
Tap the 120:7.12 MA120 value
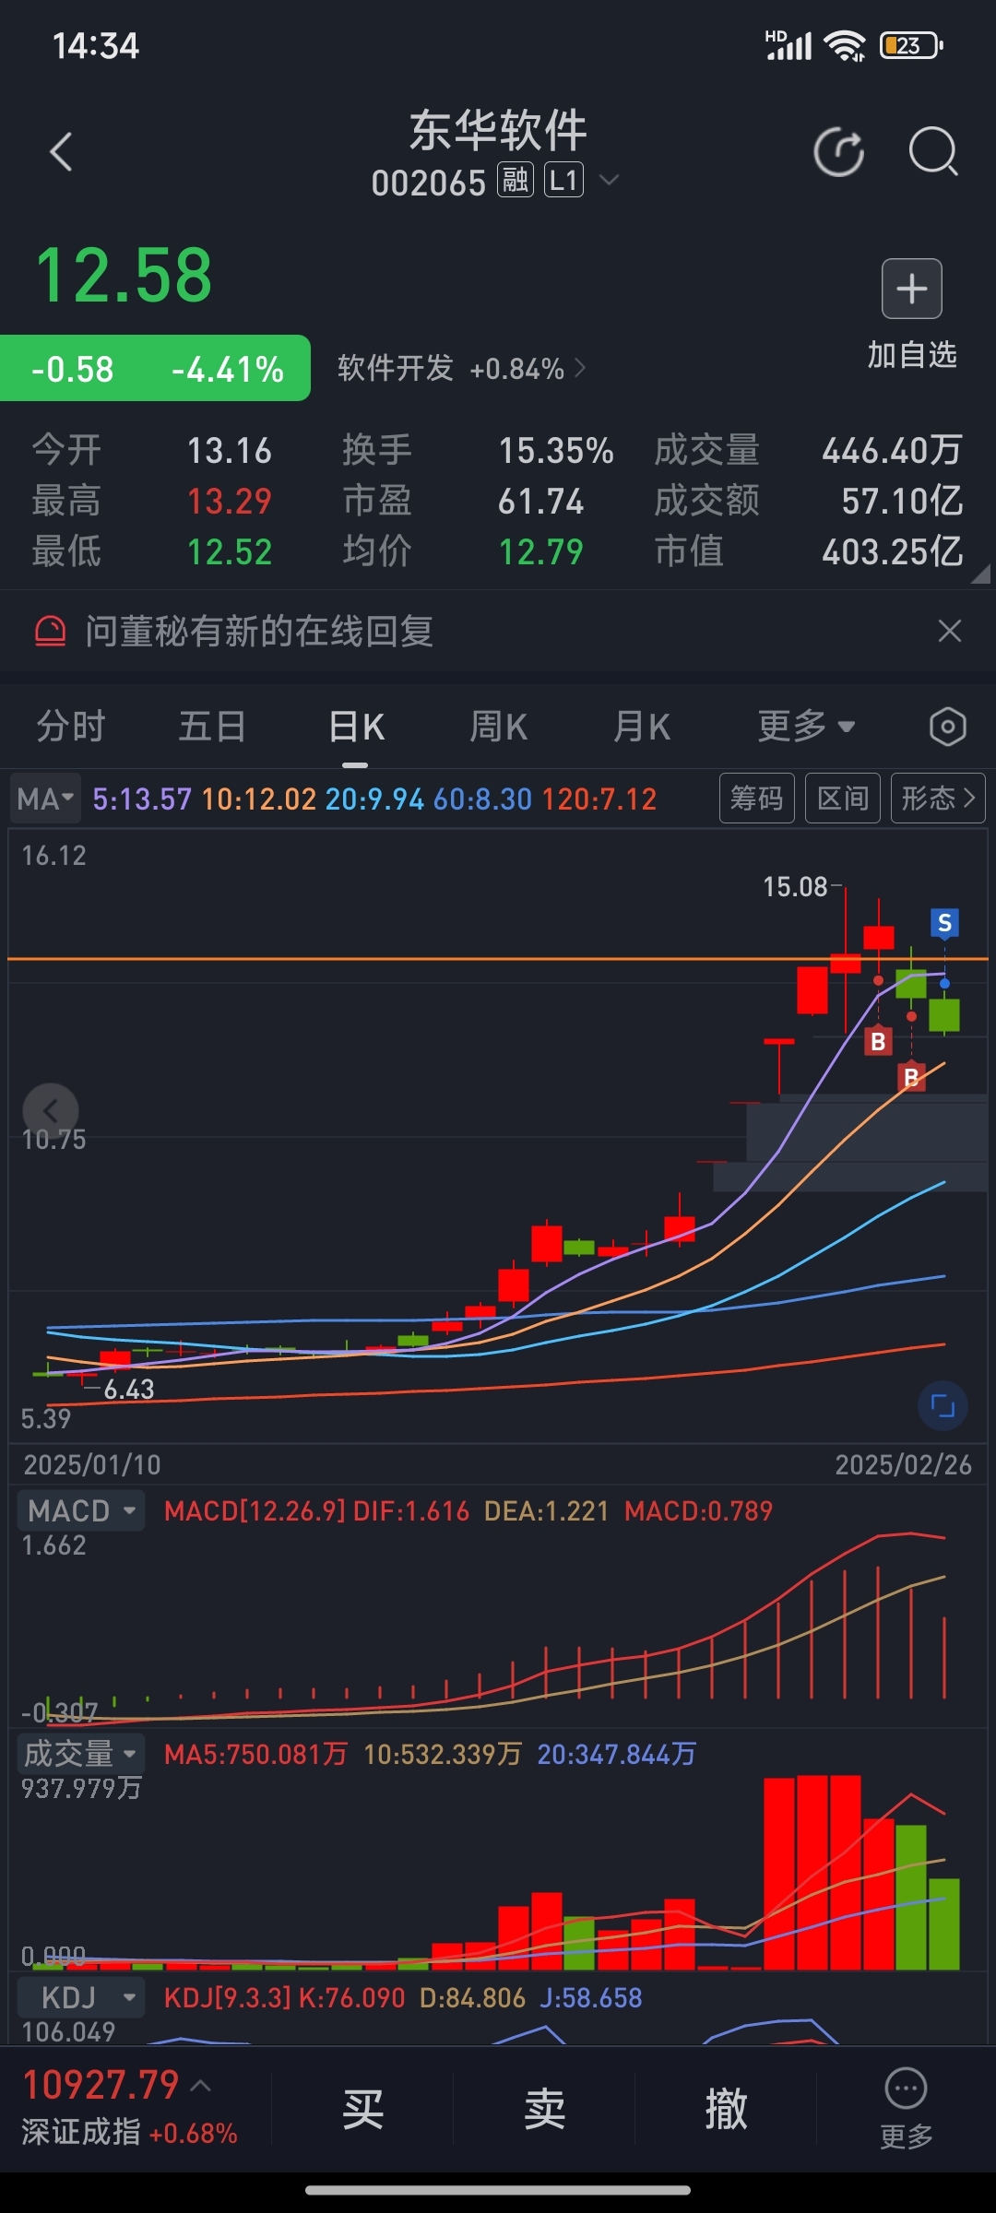(599, 799)
